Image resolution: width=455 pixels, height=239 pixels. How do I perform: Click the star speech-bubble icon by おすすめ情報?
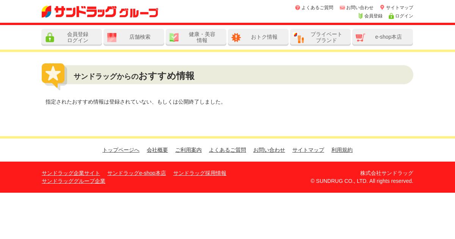pos(54,76)
